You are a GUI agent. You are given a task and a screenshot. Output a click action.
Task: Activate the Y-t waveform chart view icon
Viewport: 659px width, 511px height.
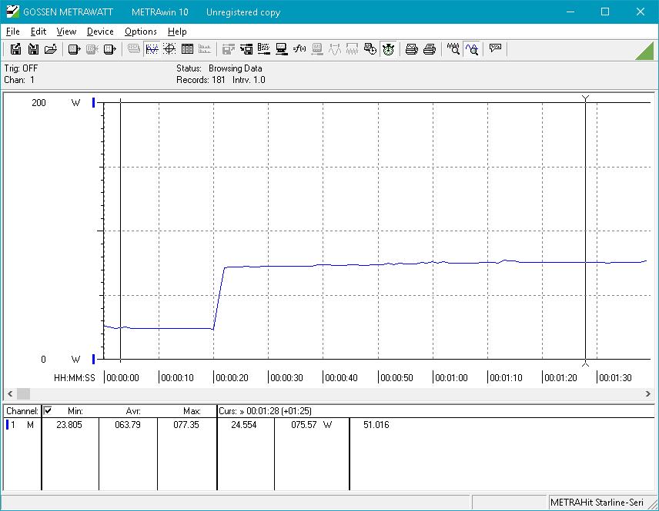152,49
